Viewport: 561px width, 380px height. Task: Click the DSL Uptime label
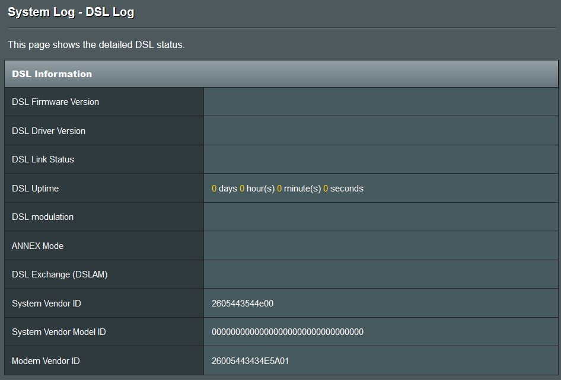(x=36, y=188)
